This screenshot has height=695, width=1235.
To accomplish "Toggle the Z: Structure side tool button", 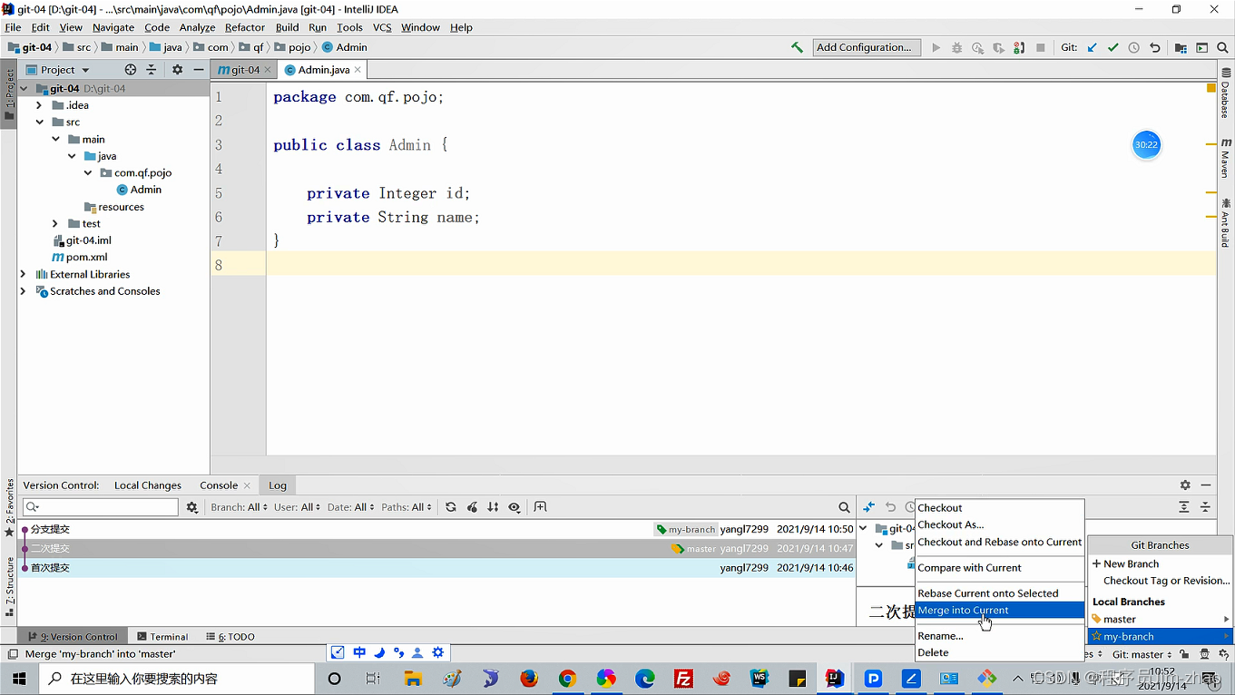I will (9, 585).
